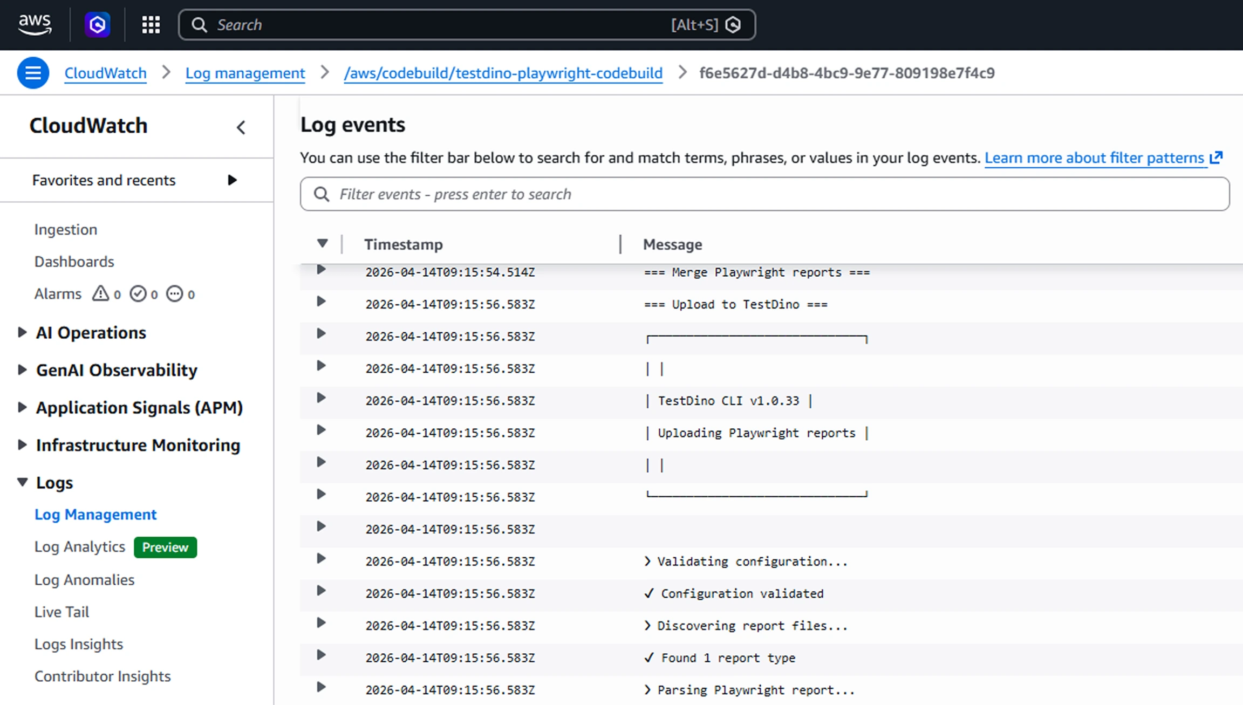Toggle the blue hamburger navigation menu
The width and height of the screenshot is (1243, 705).
tap(33, 73)
